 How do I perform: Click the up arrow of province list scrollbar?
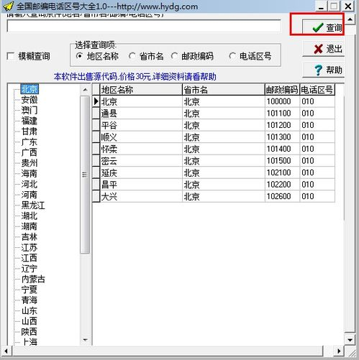coord(85,90)
